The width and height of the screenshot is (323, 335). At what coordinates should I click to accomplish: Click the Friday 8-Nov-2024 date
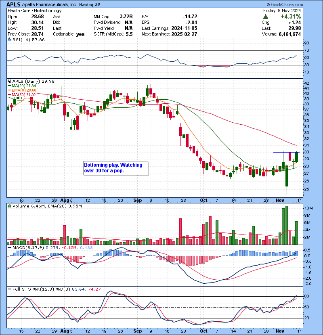pos(282,10)
